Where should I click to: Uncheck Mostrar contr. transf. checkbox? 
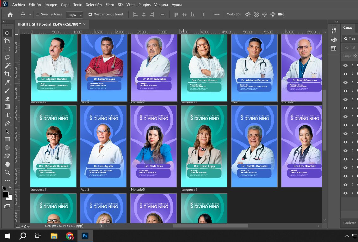pyautogui.click(x=90, y=15)
